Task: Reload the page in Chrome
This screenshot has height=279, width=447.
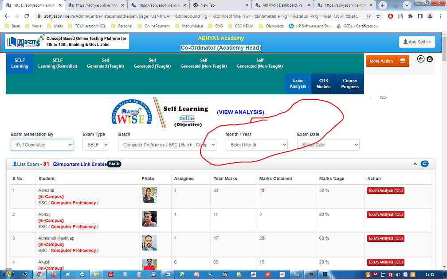Action: pyautogui.click(x=27, y=16)
